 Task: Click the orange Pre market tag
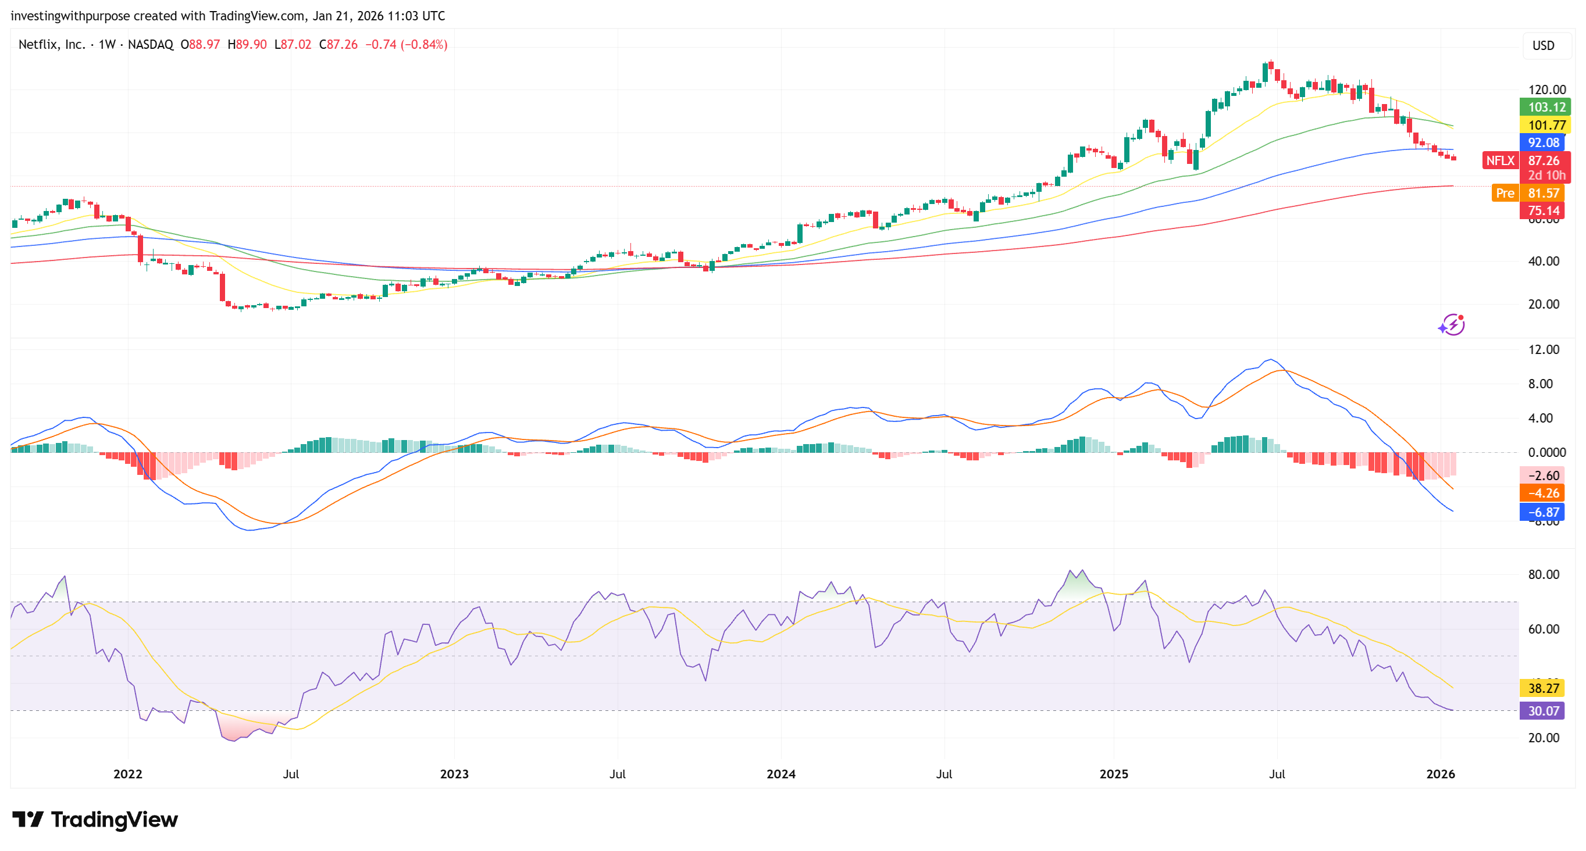tap(1505, 193)
